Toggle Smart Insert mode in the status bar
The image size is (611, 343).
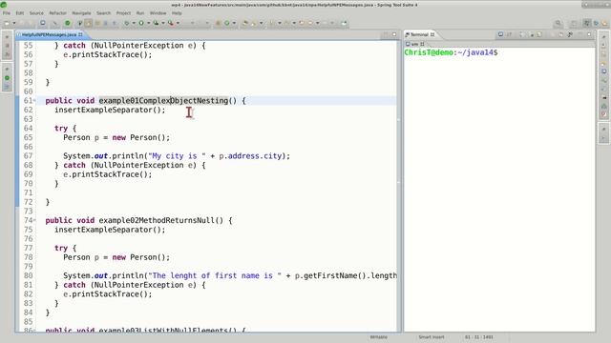pyautogui.click(x=432, y=337)
